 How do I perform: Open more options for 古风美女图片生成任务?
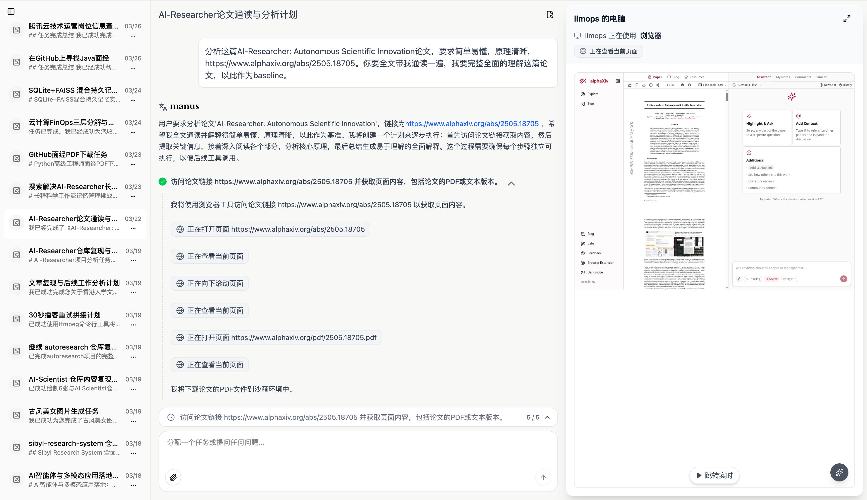(133, 421)
